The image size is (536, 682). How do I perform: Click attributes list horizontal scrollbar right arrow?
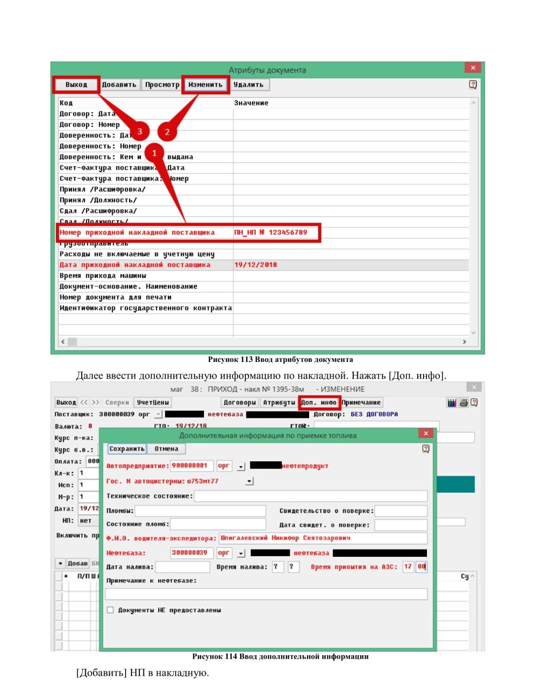click(x=464, y=342)
